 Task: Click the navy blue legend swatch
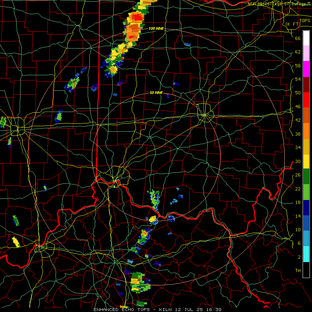(306, 208)
